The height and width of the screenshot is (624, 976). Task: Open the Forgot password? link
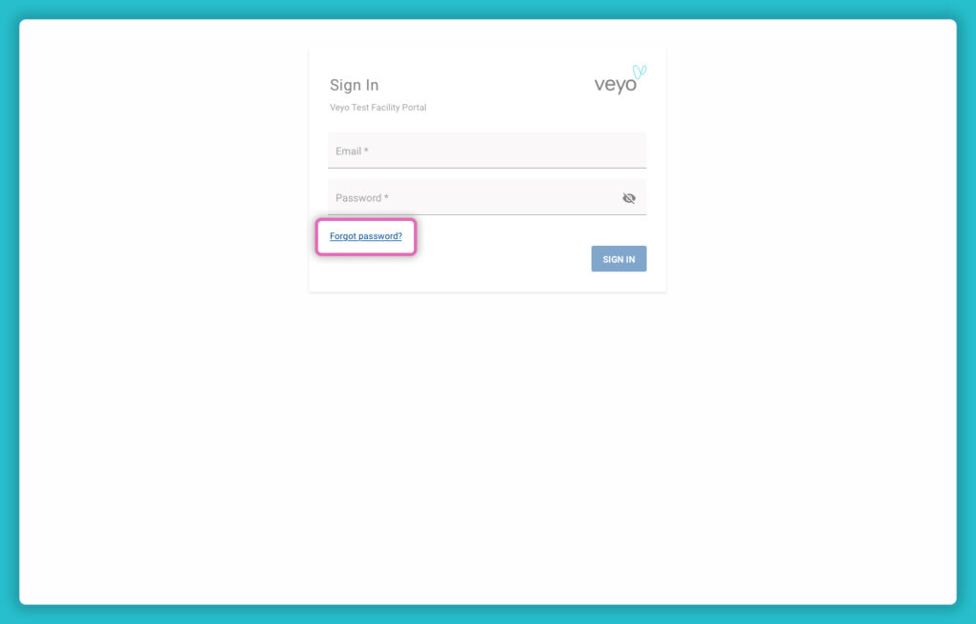(365, 236)
